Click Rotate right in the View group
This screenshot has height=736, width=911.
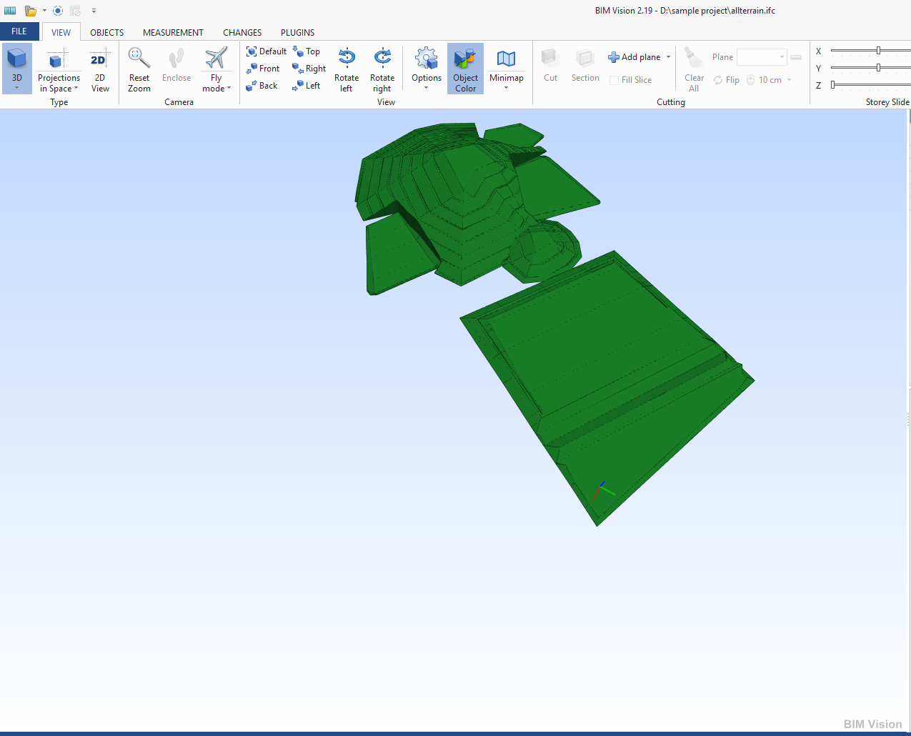[x=382, y=68]
